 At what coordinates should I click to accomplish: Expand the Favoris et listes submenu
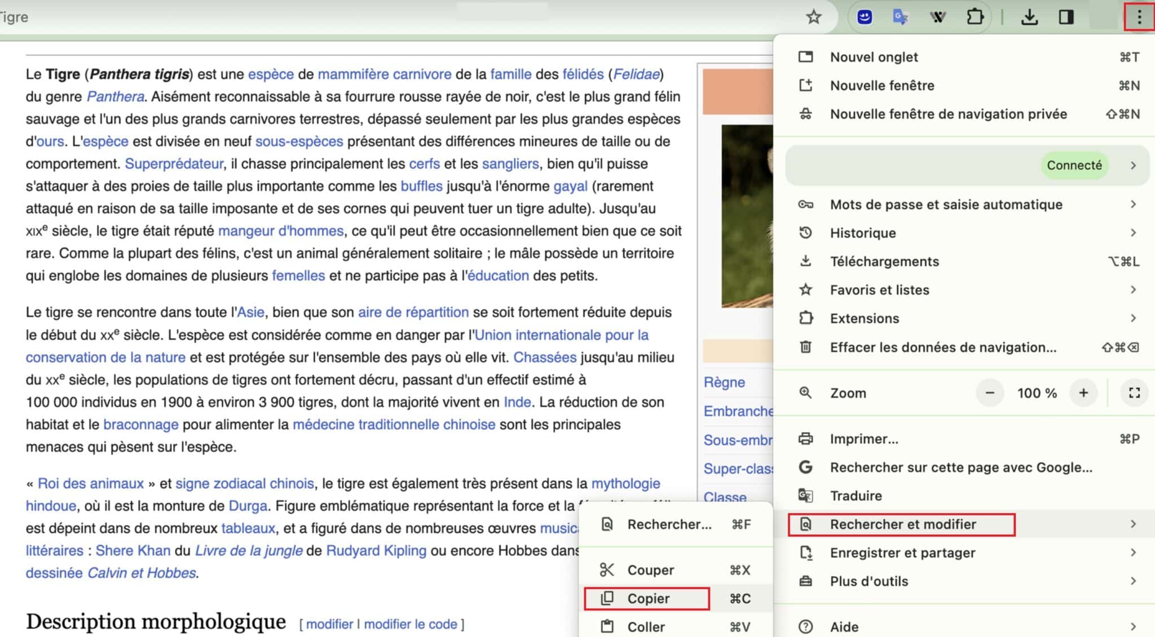1135,289
